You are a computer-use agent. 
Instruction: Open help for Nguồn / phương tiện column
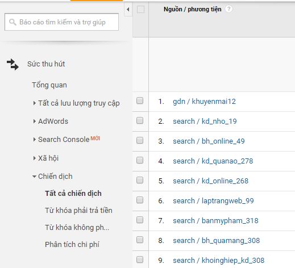coord(228,9)
